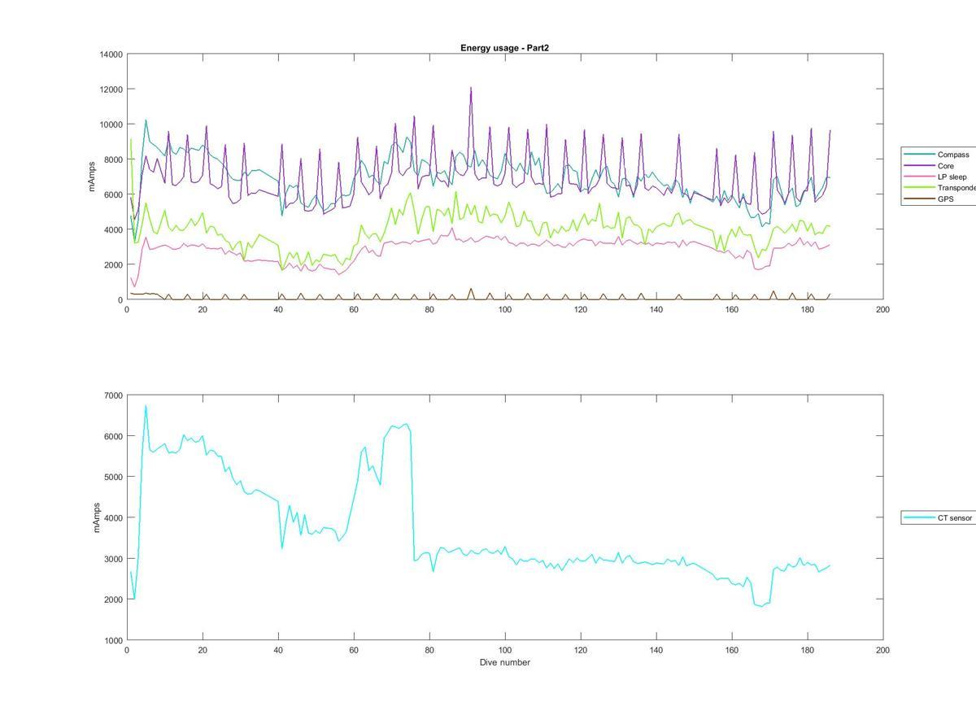Select the Transponder legend entry
This screenshot has width=976, height=720.
[939, 188]
